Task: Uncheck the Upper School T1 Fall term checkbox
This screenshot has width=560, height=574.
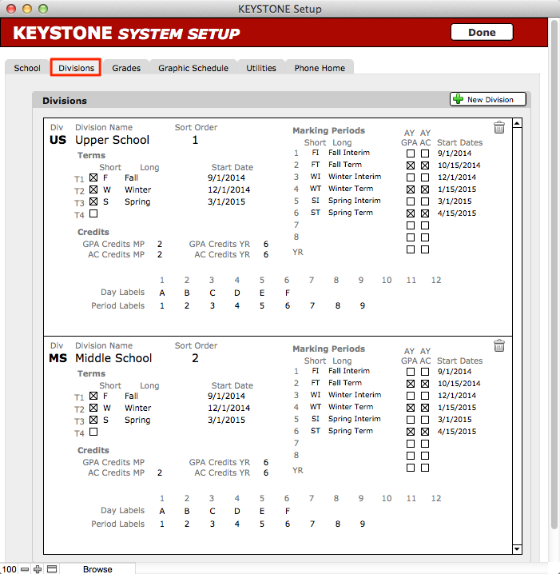Action: (x=93, y=177)
